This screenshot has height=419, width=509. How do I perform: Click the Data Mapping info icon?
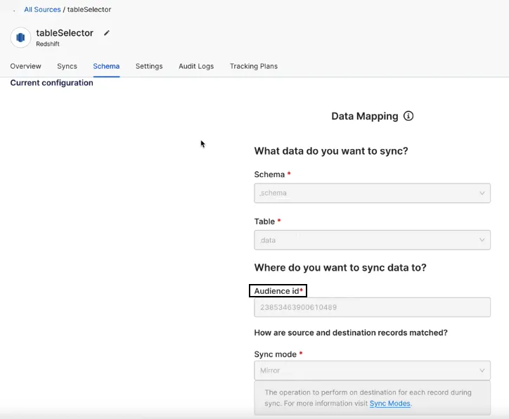(x=408, y=116)
